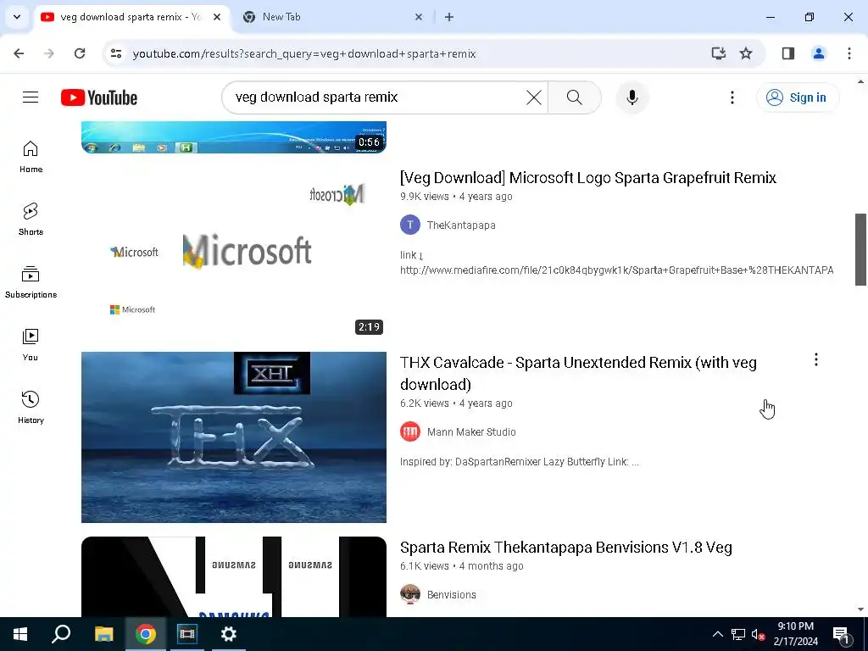This screenshot has width=868, height=651.
Task: Play the Samsung Benvisions video thumbnail
Action: pos(234,576)
